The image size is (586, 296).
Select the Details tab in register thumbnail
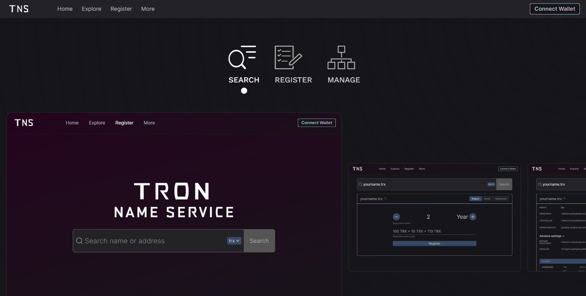(x=487, y=199)
